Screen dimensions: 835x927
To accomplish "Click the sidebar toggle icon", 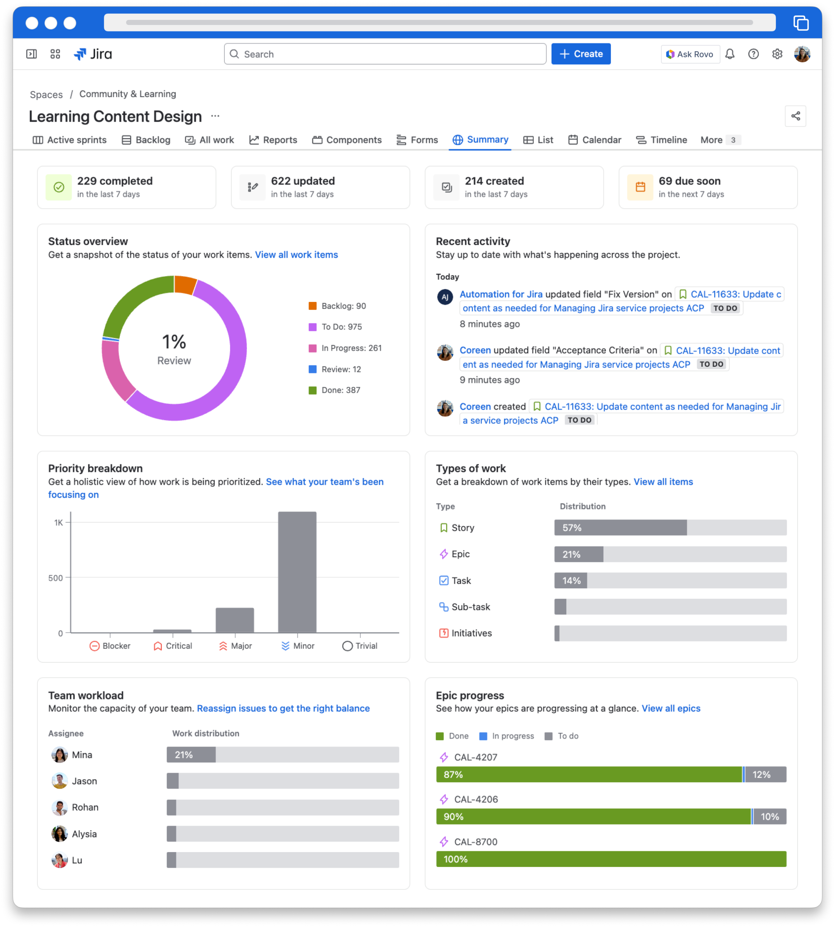I will pyautogui.click(x=31, y=54).
